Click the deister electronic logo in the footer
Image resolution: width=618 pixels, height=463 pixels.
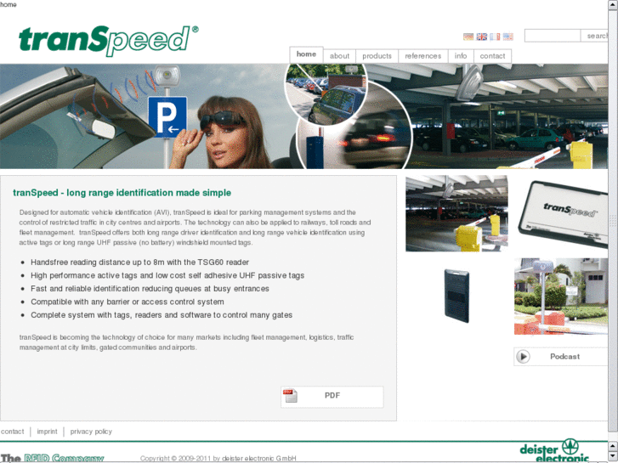[x=553, y=450]
